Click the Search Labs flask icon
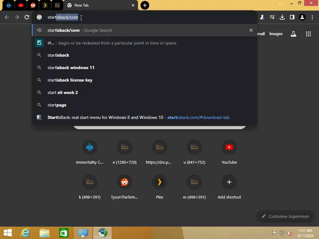 [x=293, y=34]
